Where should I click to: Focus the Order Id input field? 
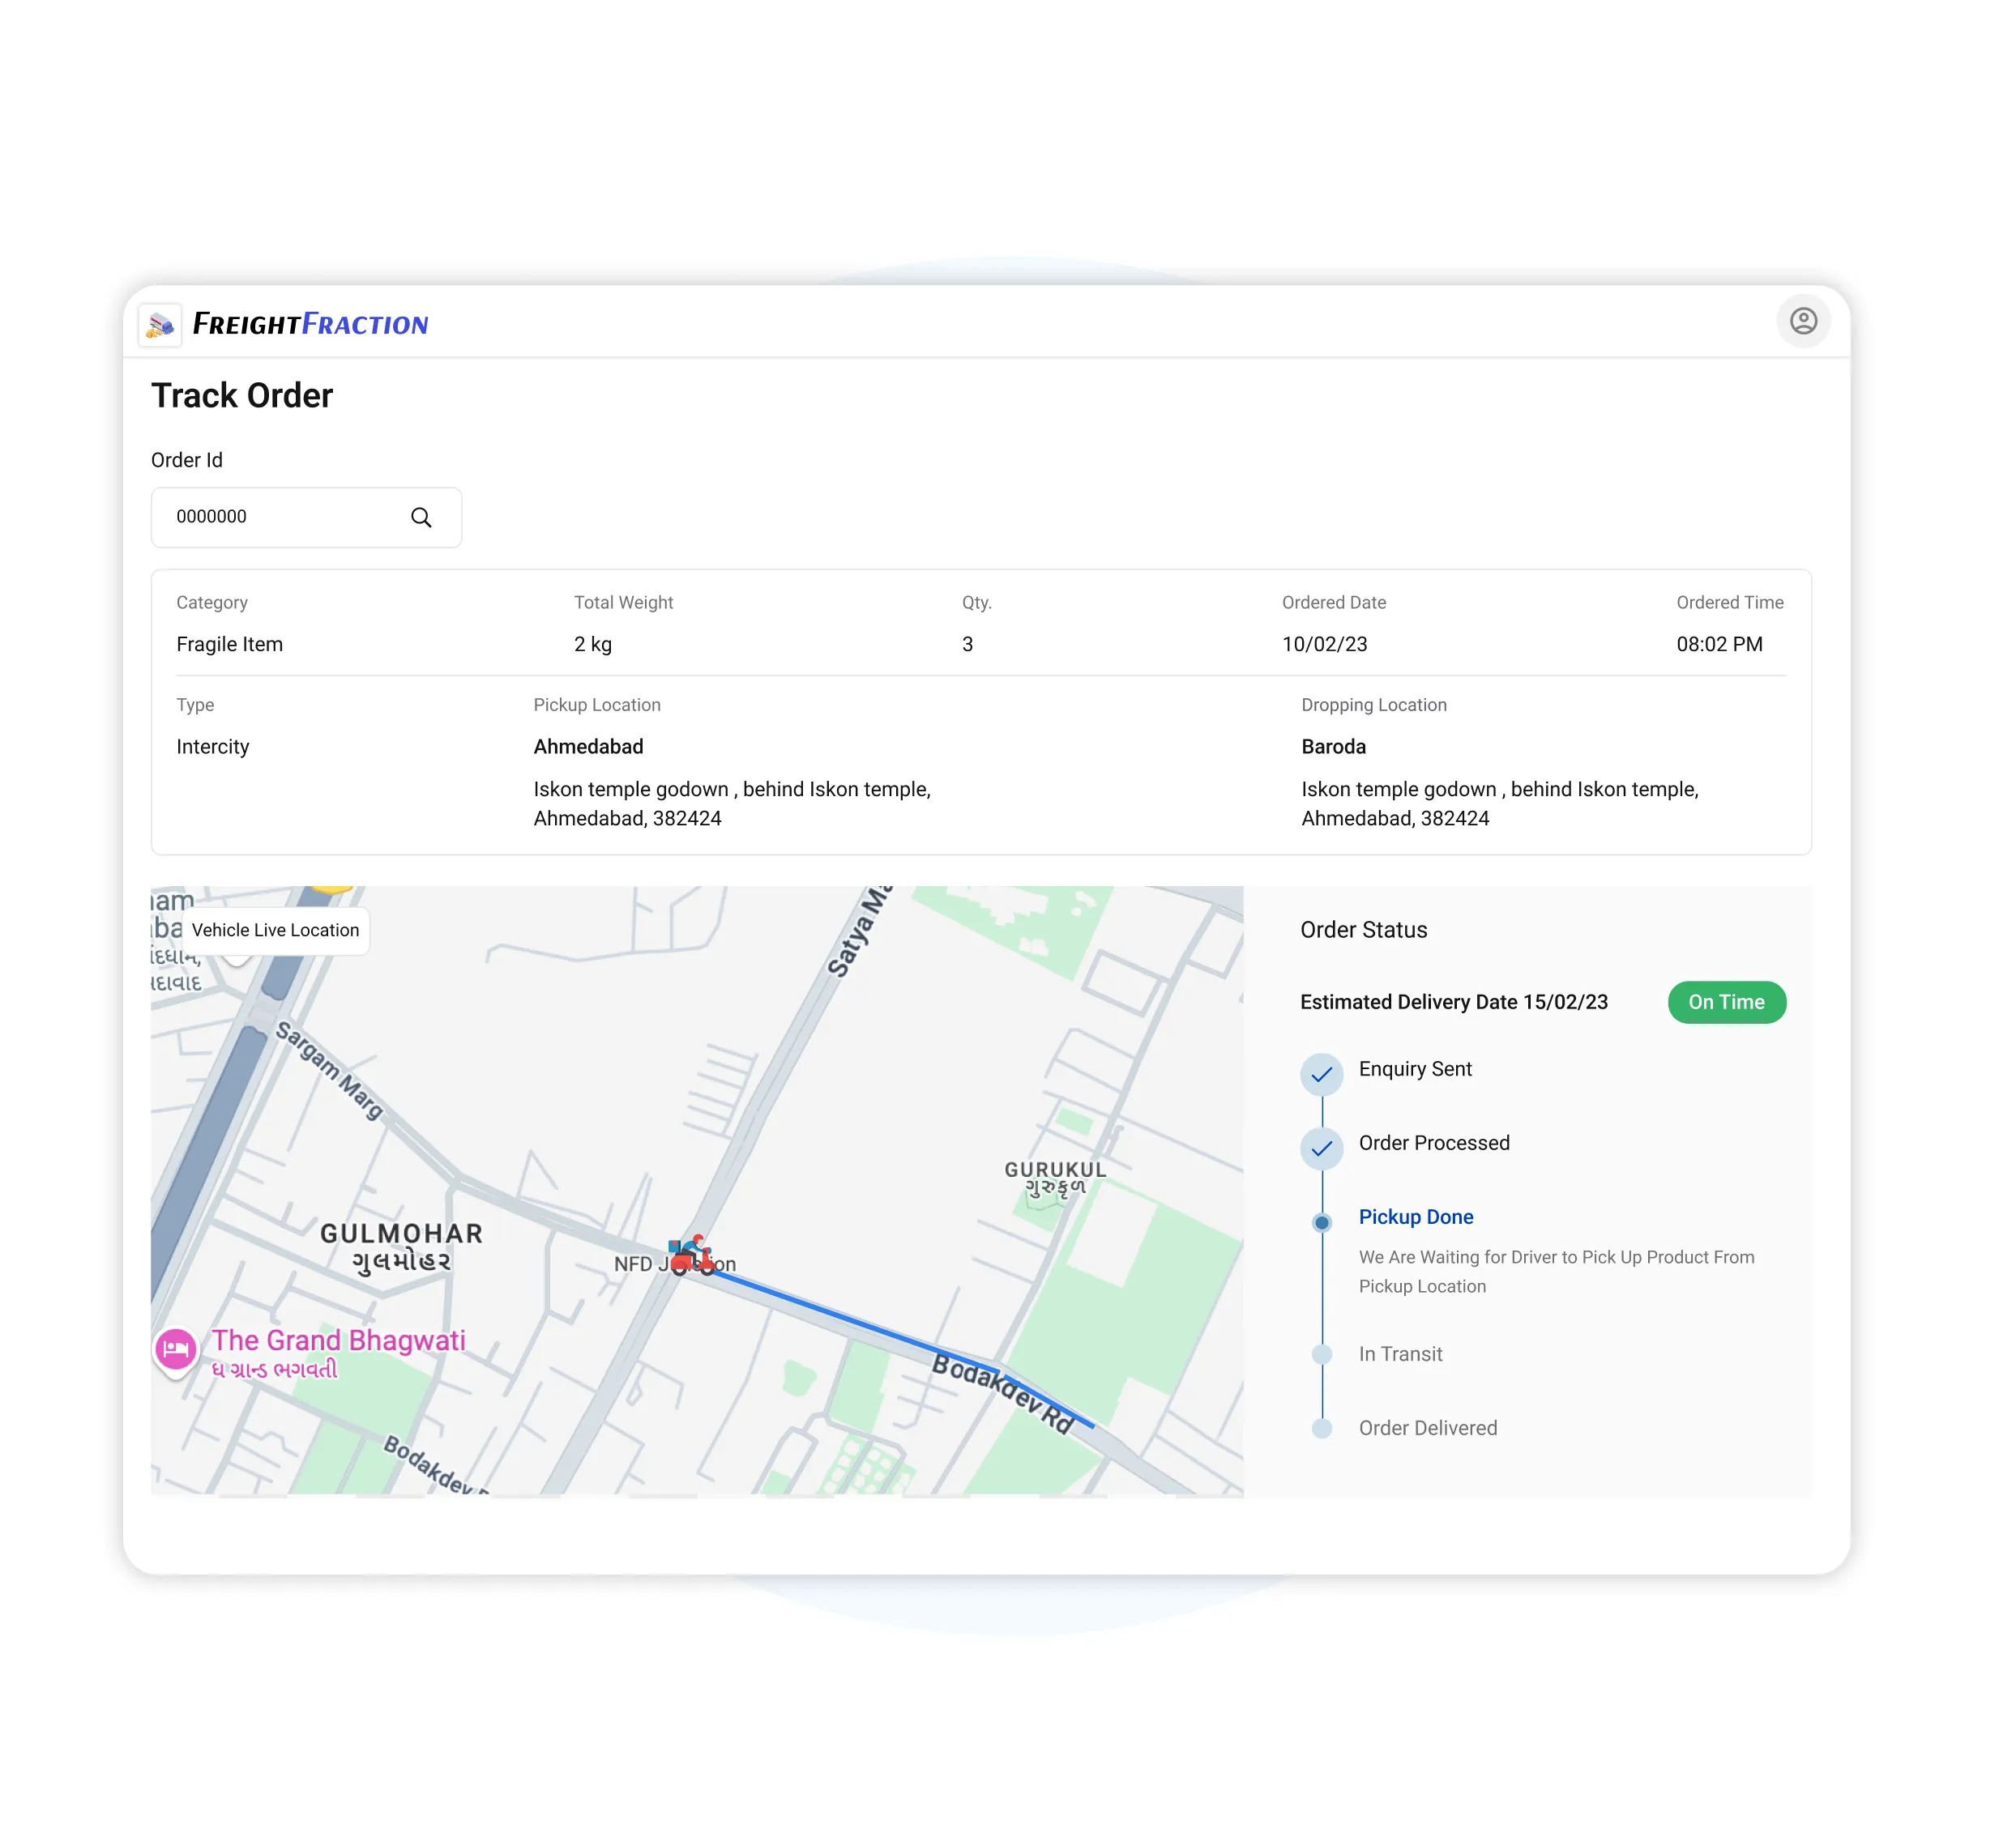(306, 517)
